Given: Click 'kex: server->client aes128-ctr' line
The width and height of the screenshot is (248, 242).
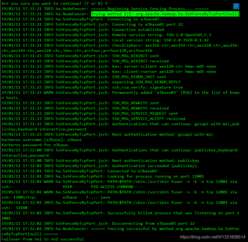Looking at the screenshot, I should (109, 66).
